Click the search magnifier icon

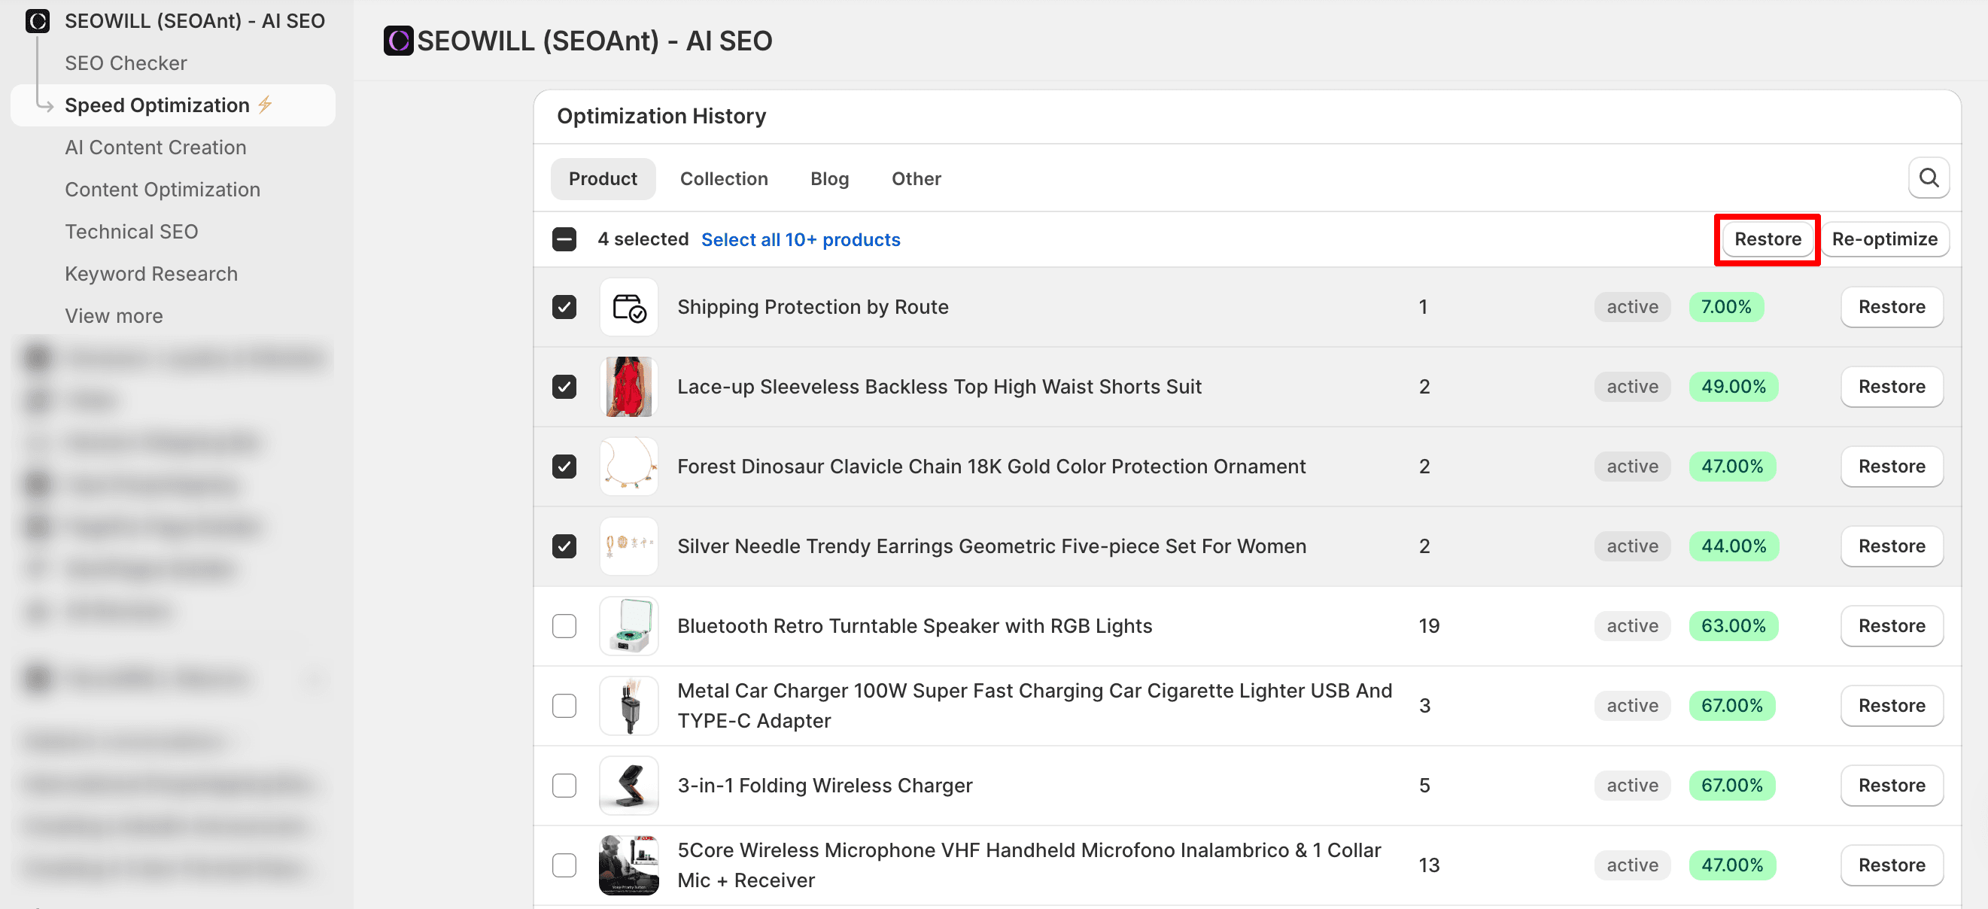click(x=1928, y=178)
